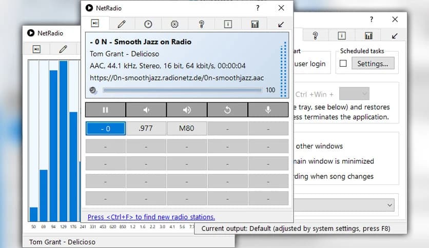Click the '- 0 N - Smooth Jazz on Radio' title
This screenshot has height=248, width=429.
tap(141, 42)
